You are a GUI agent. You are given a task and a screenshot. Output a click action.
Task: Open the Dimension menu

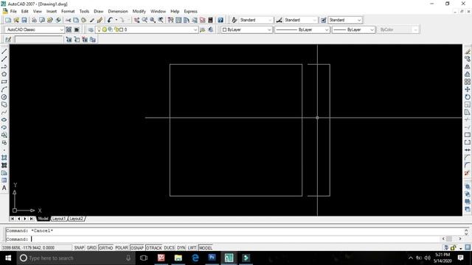pos(118,11)
